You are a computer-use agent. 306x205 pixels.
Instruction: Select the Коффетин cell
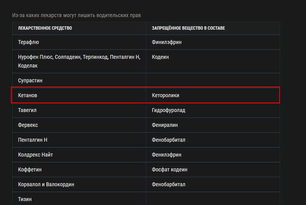coord(30,170)
